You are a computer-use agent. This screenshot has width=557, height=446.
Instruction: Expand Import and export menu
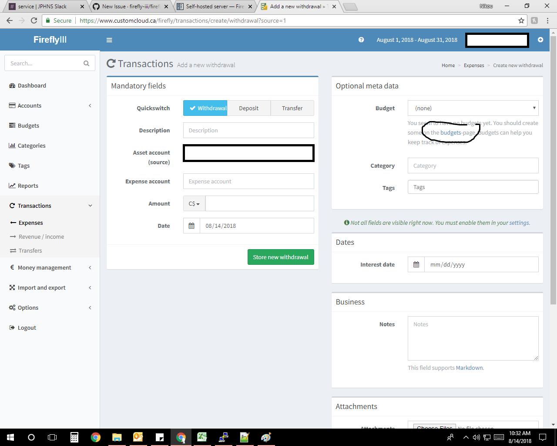(50, 287)
